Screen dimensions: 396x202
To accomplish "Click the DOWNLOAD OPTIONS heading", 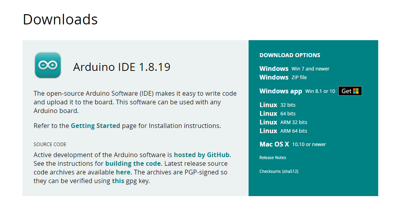I will pos(290,55).
